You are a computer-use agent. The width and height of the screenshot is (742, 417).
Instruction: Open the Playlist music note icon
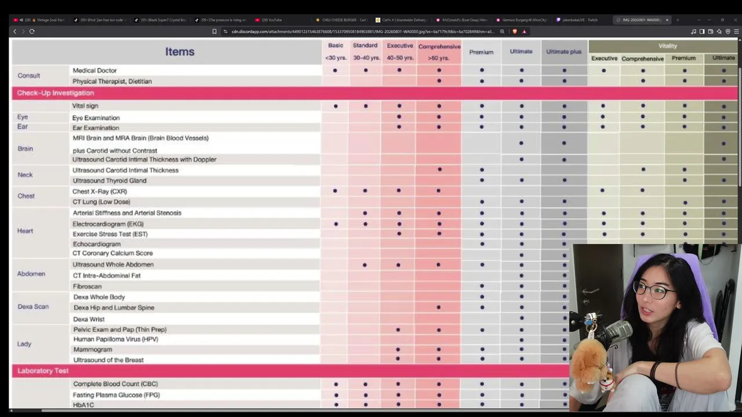pos(693,31)
